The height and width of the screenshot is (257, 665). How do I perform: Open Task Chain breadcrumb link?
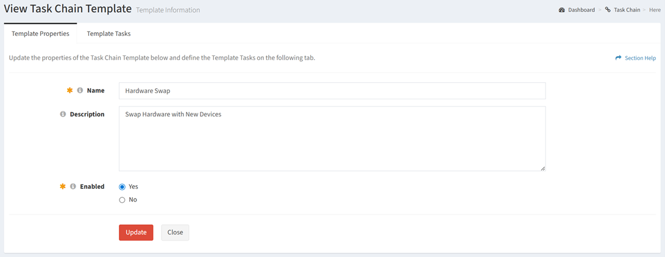[627, 10]
